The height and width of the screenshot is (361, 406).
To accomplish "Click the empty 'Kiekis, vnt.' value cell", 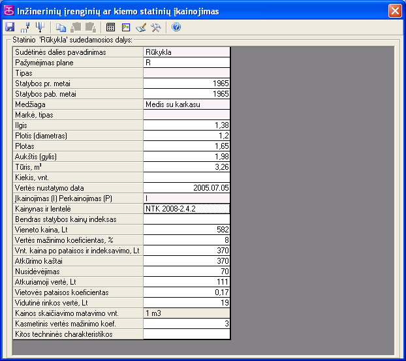I will [187, 178].
